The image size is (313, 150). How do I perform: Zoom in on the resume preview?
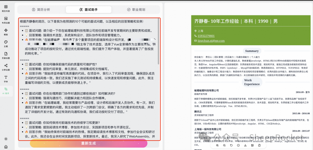pyautogui.click(x=217, y=145)
